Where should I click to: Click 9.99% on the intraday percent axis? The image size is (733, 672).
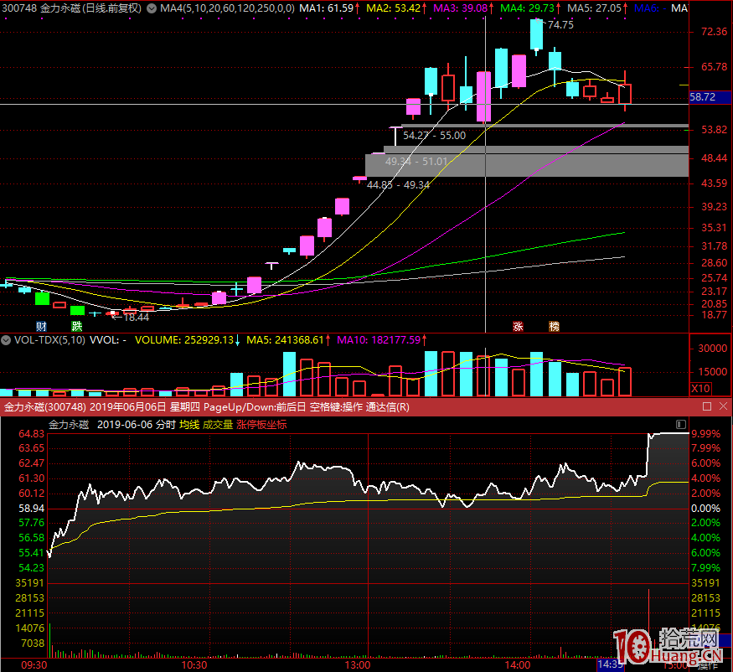click(706, 434)
